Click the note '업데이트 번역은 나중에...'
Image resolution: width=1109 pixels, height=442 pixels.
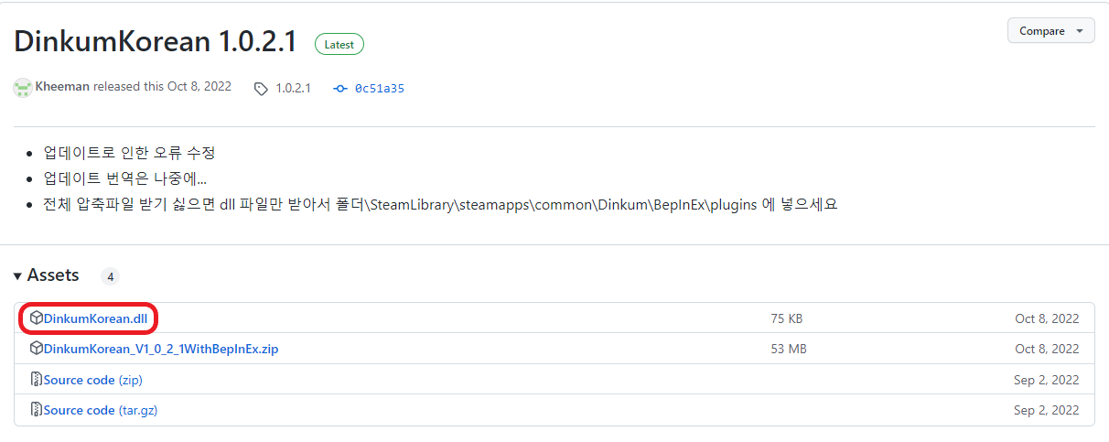[125, 178]
